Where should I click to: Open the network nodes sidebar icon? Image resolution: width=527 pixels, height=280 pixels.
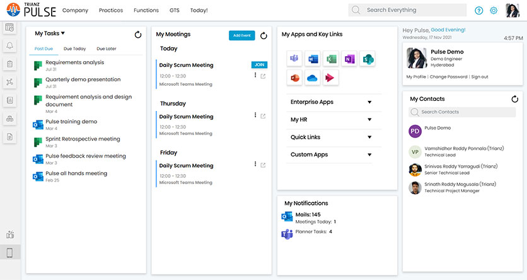(x=9, y=82)
